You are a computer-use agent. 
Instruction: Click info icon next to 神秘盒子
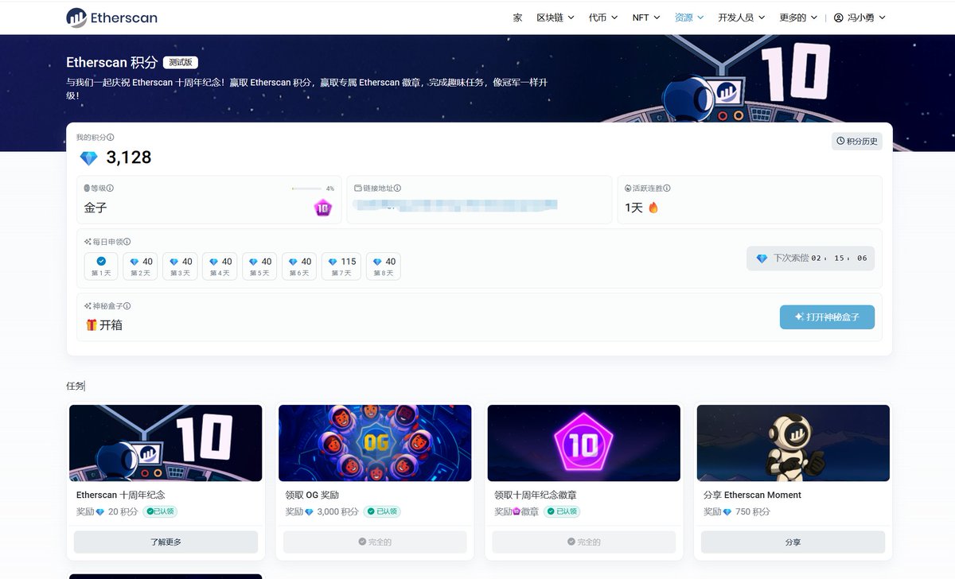point(127,306)
